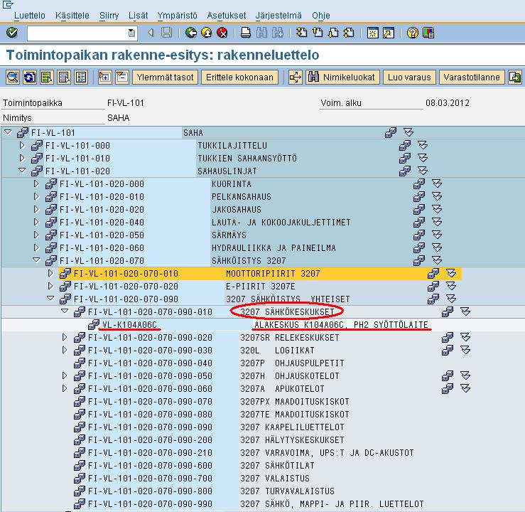Screen dimensions: 525x512
Task: Expand FI-VL-101-020-000 KUORINTA node
Action: point(36,183)
